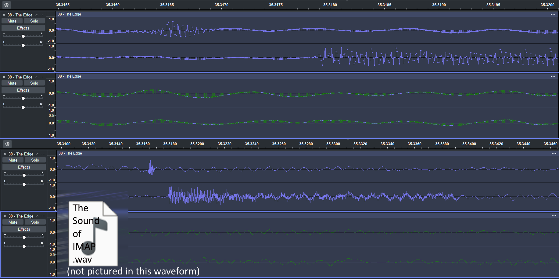The width and height of the screenshot is (559, 279).
Task: Open the ⋯ menu on the third track's right edge
Action: (554, 154)
